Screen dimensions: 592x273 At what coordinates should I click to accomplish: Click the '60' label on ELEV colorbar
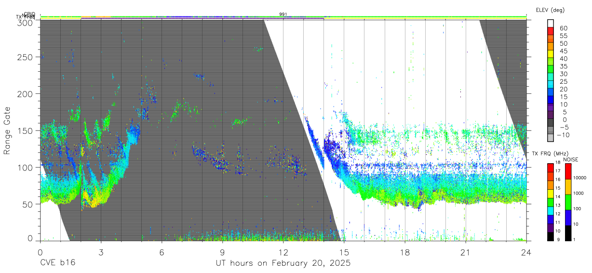(563, 28)
